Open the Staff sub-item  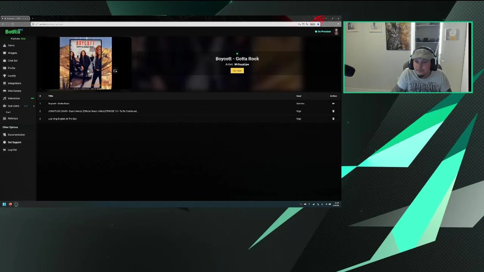click(x=8, y=112)
